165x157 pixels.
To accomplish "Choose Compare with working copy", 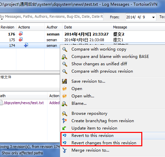I will tap(99, 49).
